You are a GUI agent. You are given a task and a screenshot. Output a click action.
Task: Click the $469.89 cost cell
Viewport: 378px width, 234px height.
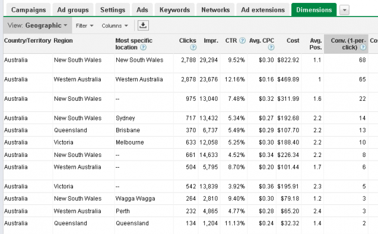pyautogui.click(x=288, y=79)
